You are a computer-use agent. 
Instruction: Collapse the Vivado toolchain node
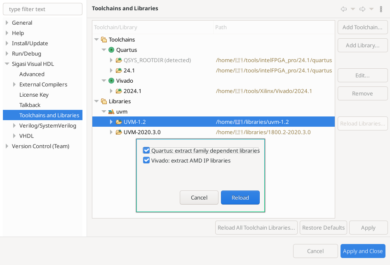pyautogui.click(x=104, y=81)
